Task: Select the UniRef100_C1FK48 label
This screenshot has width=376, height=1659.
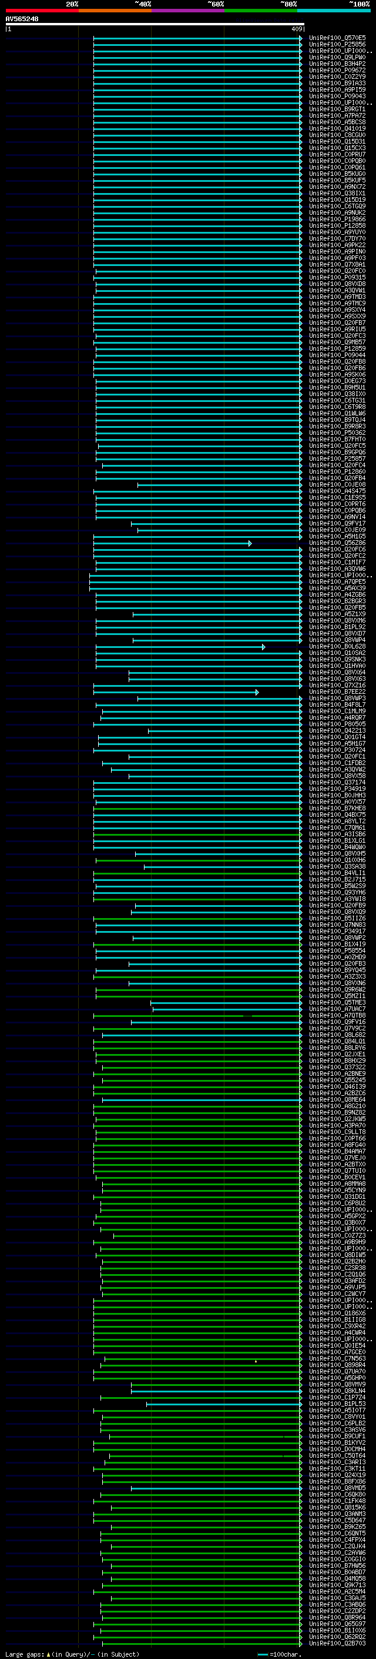Action: [x=337, y=1501]
